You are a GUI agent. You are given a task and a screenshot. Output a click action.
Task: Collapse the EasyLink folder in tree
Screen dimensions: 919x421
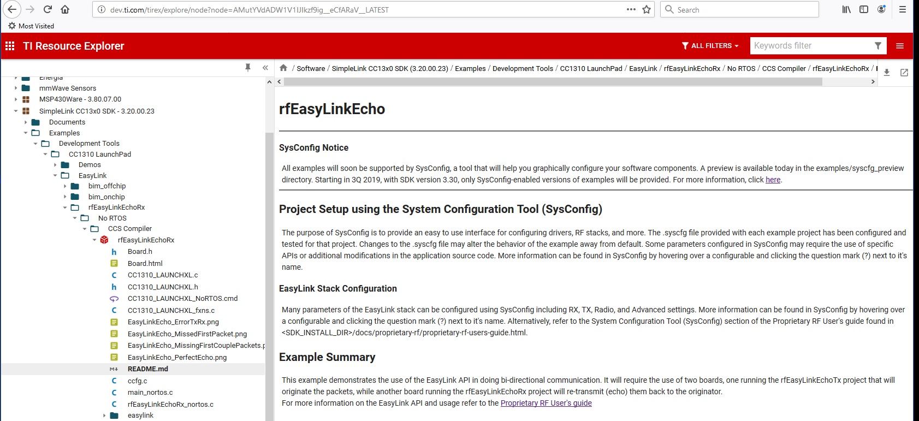click(x=55, y=176)
